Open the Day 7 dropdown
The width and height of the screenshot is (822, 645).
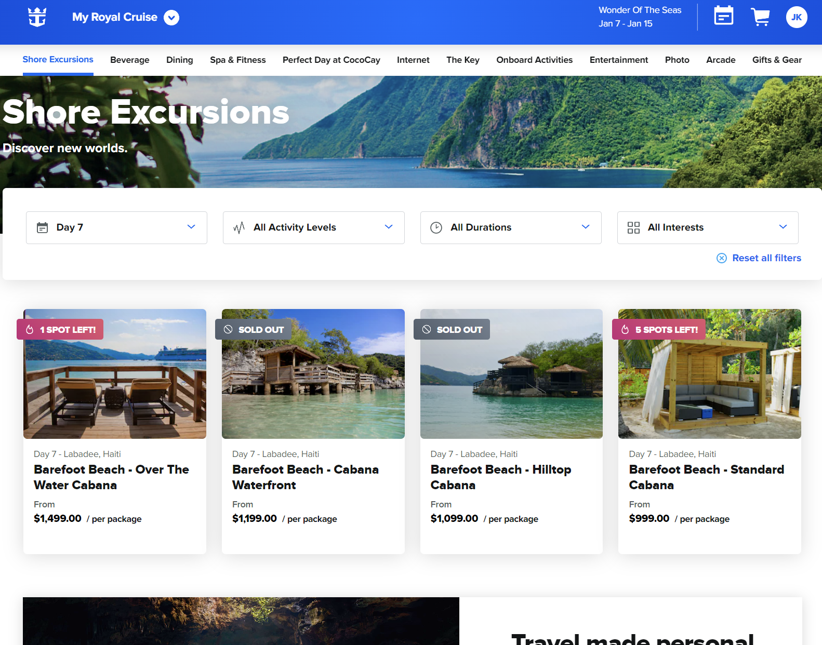pos(116,227)
